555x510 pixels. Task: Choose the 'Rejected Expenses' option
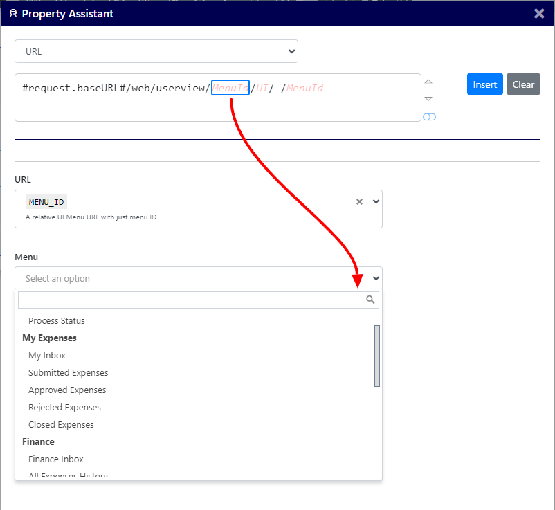point(64,408)
